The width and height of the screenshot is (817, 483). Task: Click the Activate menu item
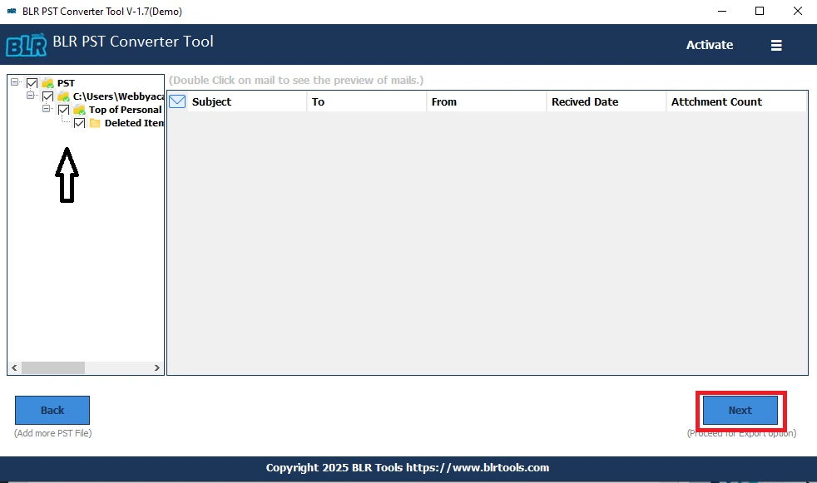[709, 45]
